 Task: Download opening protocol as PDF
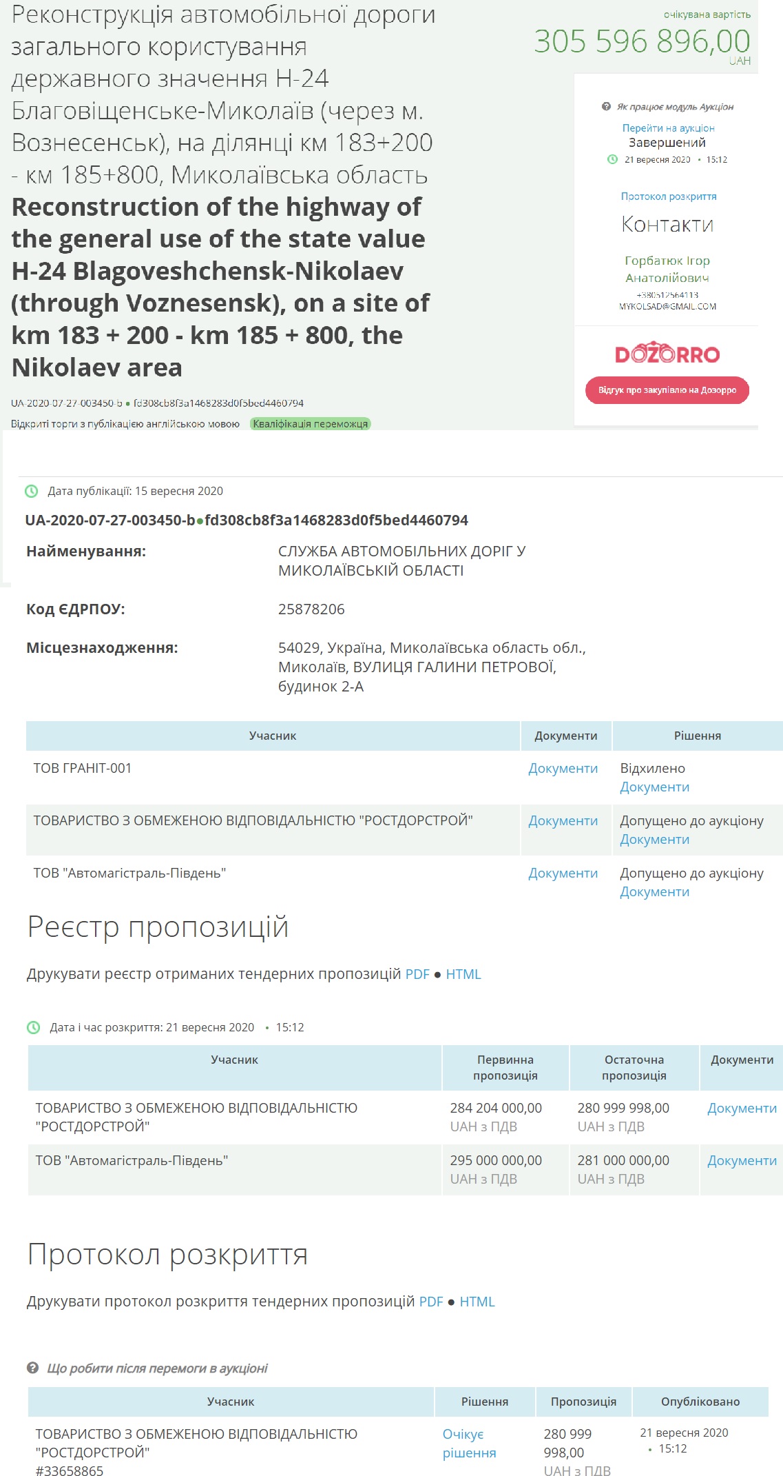[431, 1302]
